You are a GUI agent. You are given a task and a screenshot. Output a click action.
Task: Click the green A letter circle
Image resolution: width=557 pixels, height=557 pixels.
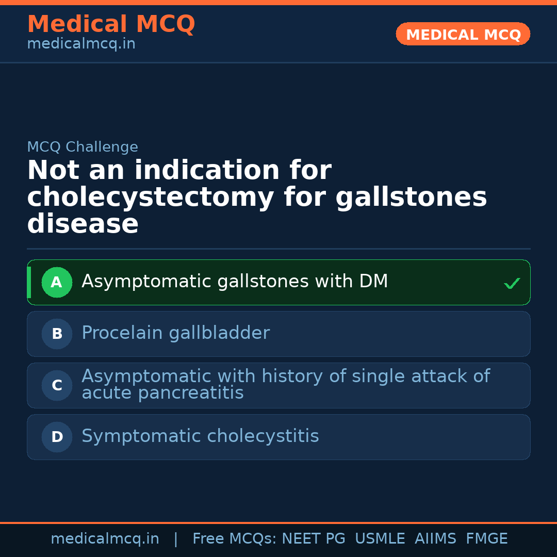click(x=57, y=282)
